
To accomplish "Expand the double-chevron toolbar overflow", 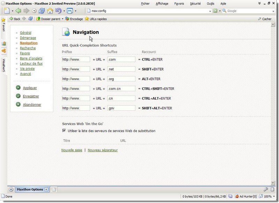I will (259, 3).
